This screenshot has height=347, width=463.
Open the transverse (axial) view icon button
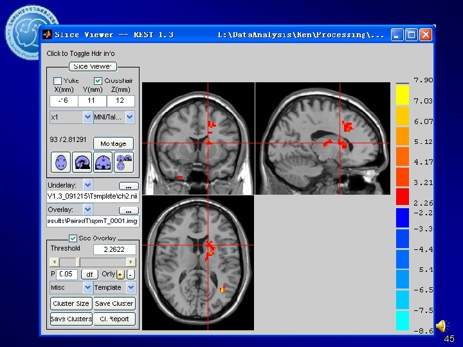click(60, 163)
